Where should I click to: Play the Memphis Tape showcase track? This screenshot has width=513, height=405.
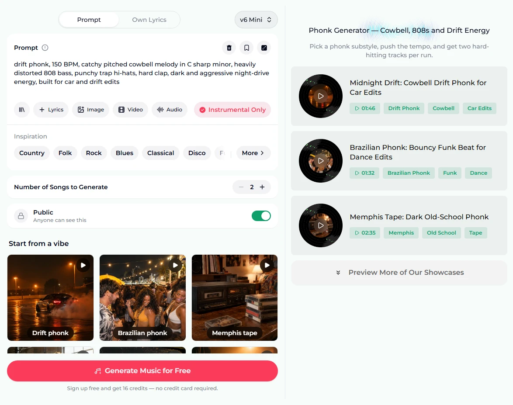tap(321, 225)
